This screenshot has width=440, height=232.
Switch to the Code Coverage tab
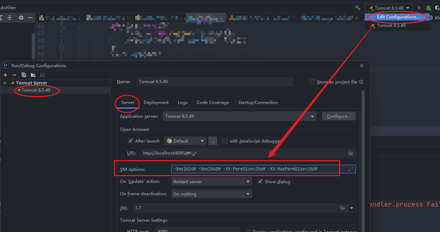point(213,103)
